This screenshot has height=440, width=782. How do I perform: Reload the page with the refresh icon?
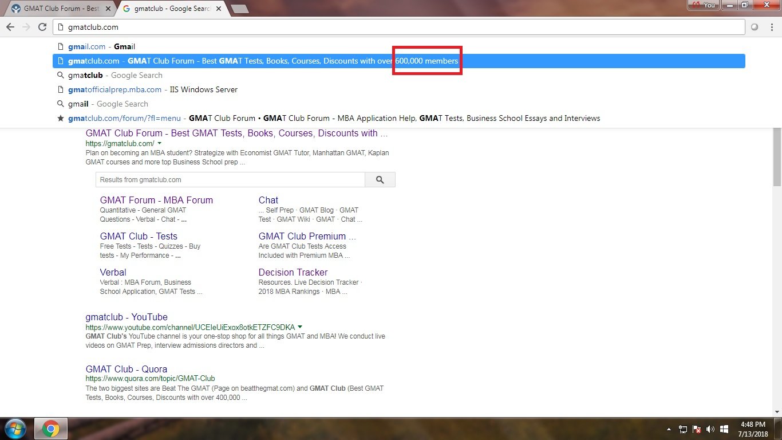tap(42, 27)
